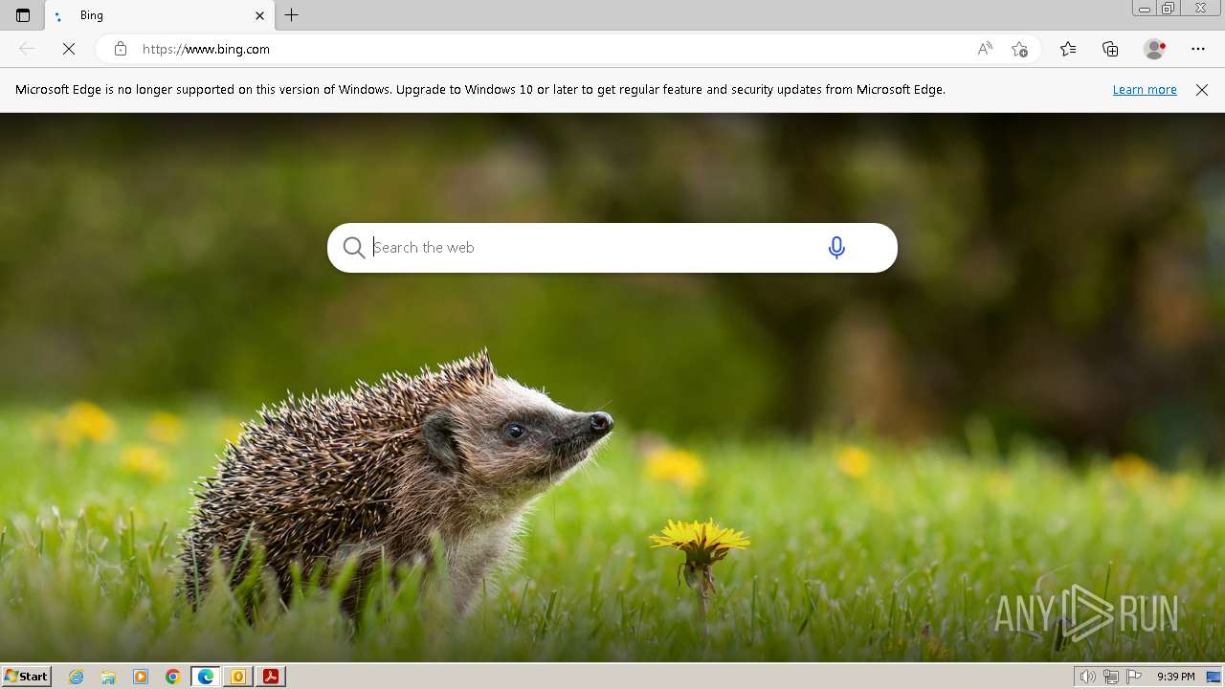The height and width of the screenshot is (689, 1225).
Task: Switch to Microsoft Edge taskbar button
Action: point(206,677)
